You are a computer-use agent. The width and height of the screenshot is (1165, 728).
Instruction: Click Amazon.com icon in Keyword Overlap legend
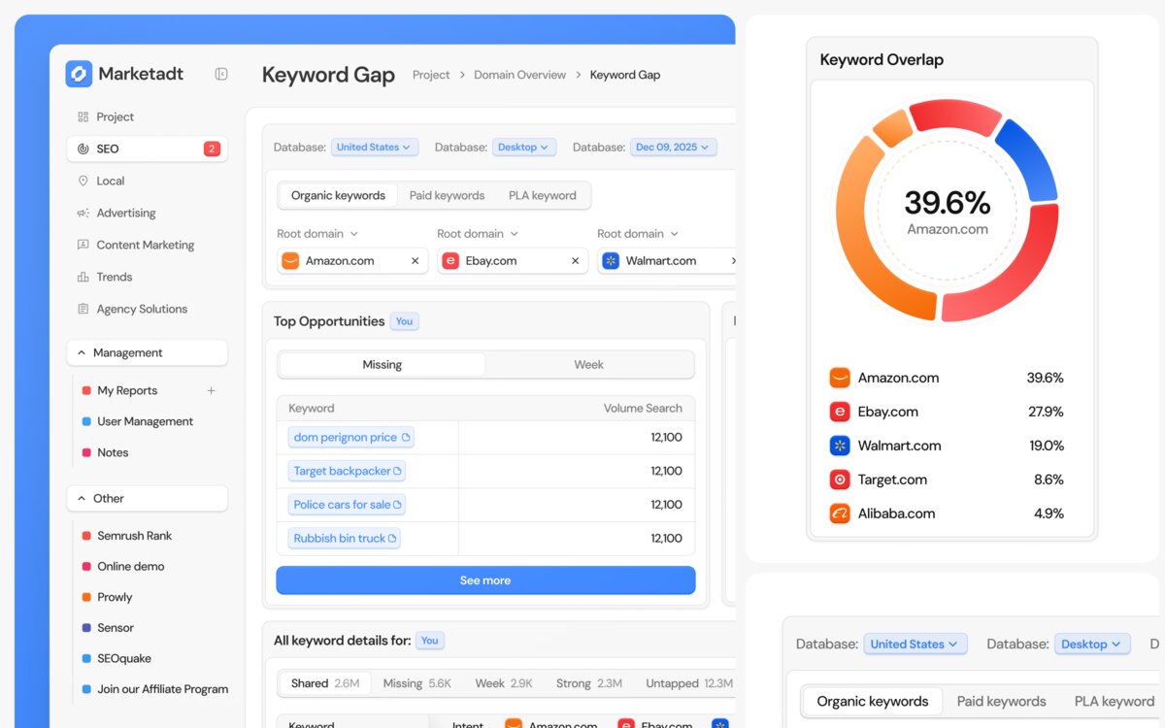coord(840,378)
